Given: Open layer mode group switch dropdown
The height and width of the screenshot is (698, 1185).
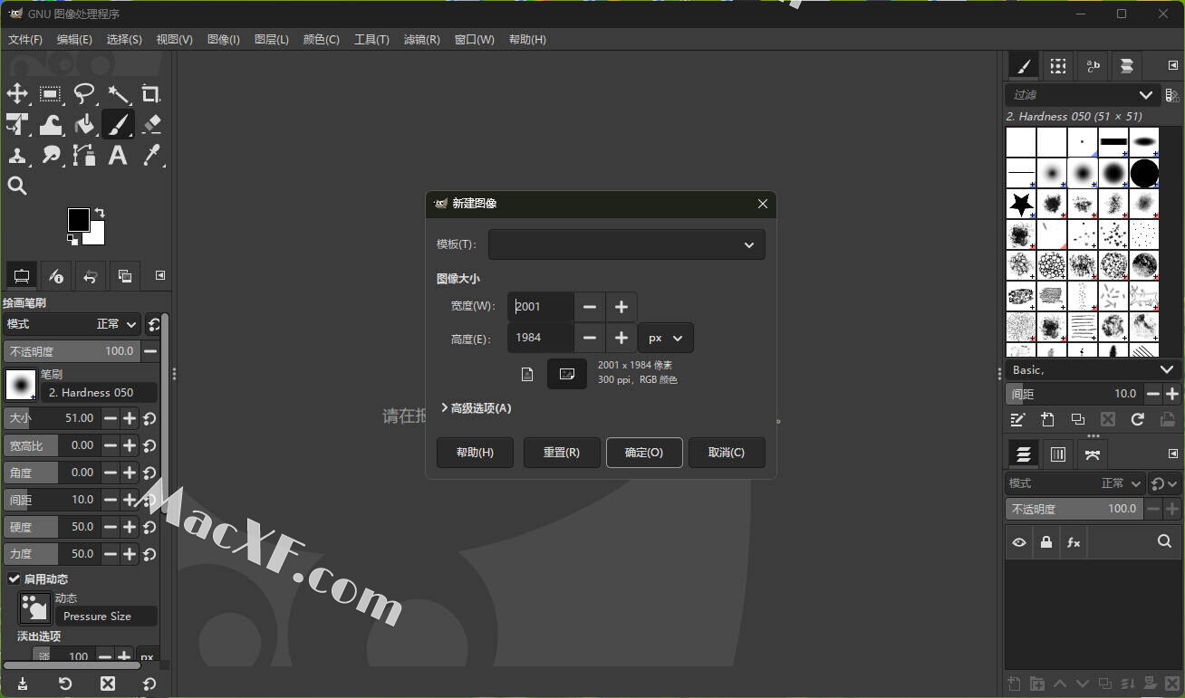Looking at the screenshot, I should tap(1165, 483).
